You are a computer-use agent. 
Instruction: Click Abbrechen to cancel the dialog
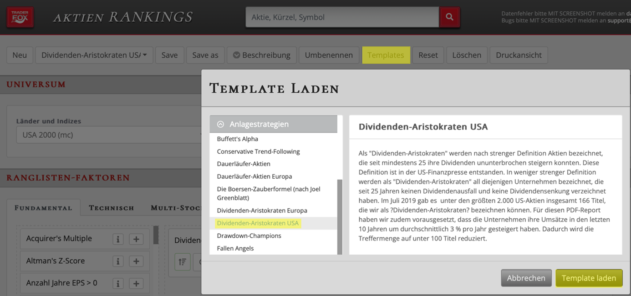(526, 278)
